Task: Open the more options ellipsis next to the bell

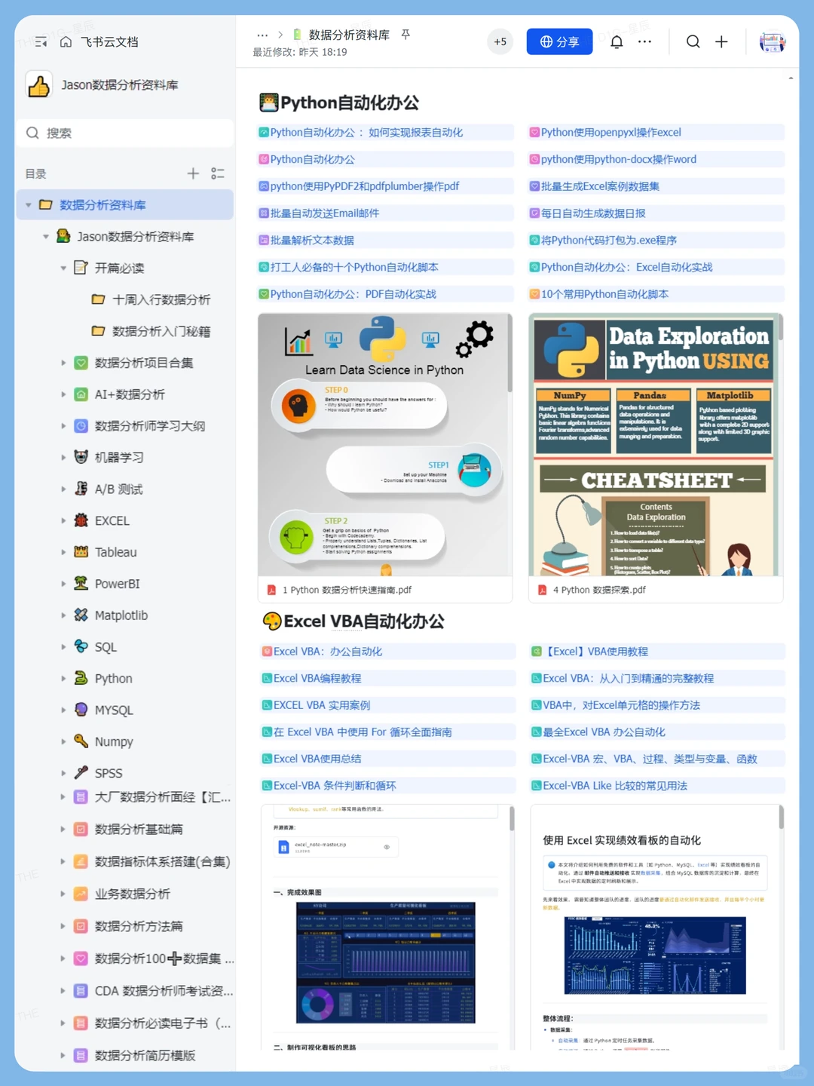Action: click(x=644, y=41)
